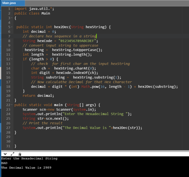
Task: Click 'Scanner scn=new Scanner(System.in);' line
Action: (x=59, y=110)
